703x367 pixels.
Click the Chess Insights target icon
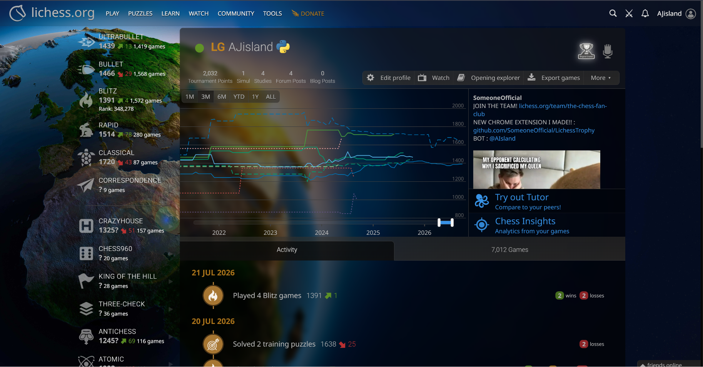tap(481, 225)
